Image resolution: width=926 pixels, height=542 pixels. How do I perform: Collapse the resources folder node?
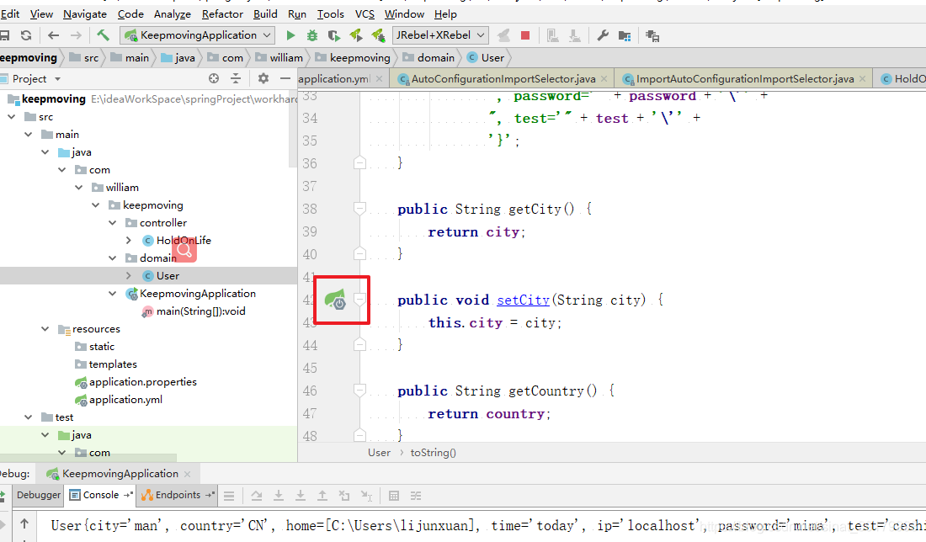click(45, 329)
